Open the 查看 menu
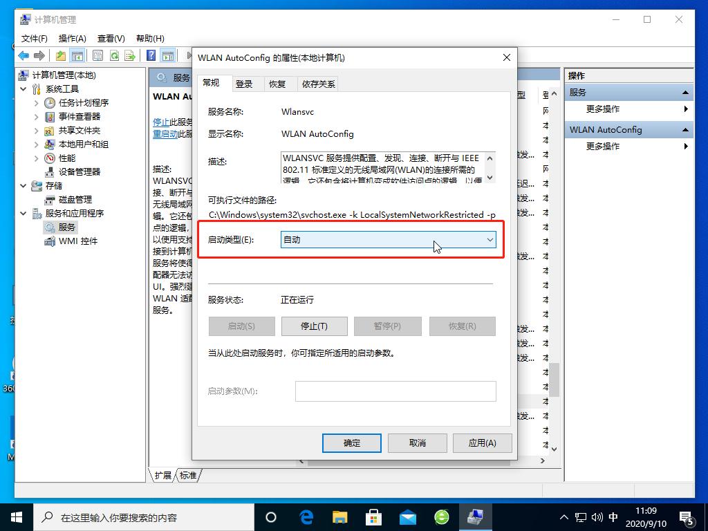Screen dimensions: 708x531 [x=111, y=38]
